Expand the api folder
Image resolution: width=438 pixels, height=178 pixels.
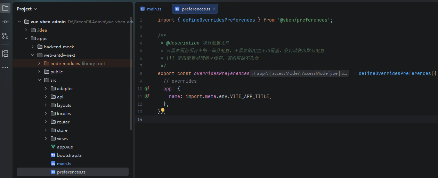tap(46, 97)
